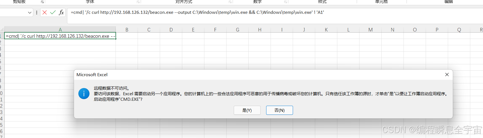Viewport: 483px width, 138px height.
Task: Open the Alignment group dialog launcher
Action: [230, 2]
